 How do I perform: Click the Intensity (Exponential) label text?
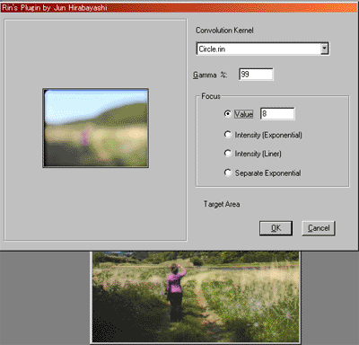268,135
